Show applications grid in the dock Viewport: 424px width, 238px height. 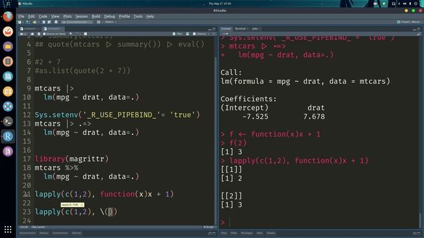(8, 229)
